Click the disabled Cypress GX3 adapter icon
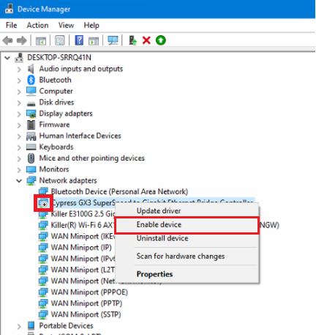Viewport: 316px width, 335px height. [x=43, y=203]
